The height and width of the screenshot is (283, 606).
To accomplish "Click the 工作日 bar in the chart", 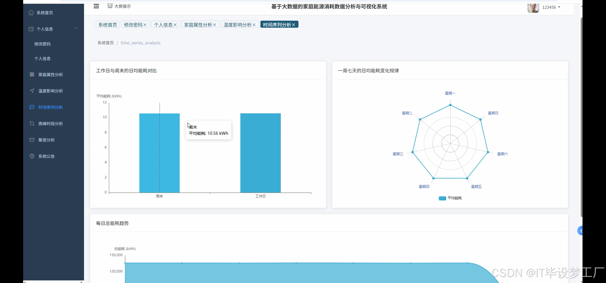I will (x=260, y=153).
